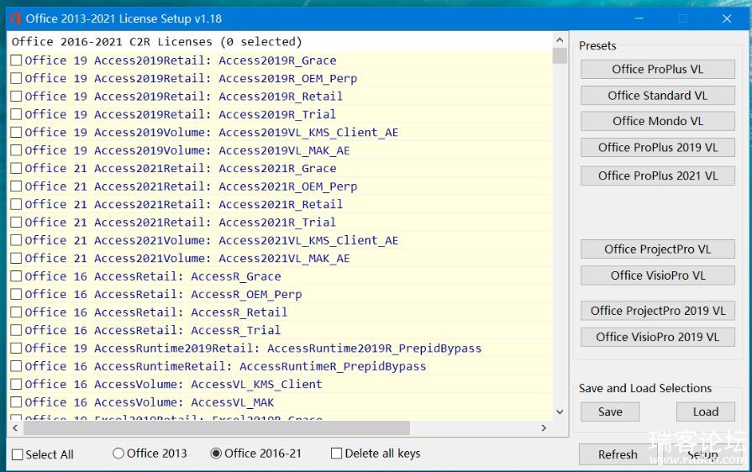Click 'Access2021VL_MAK_AE' row text
The height and width of the screenshot is (472, 752).
pyautogui.click(x=284, y=259)
